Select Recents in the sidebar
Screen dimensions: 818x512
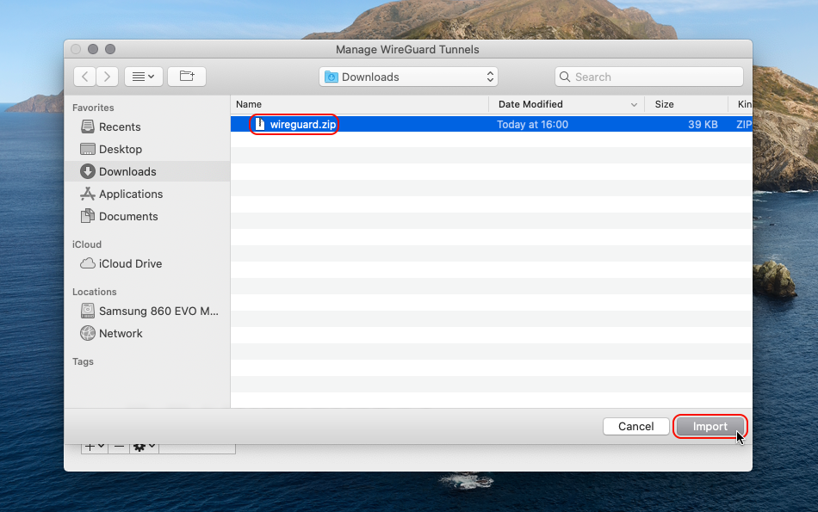coord(119,126)
